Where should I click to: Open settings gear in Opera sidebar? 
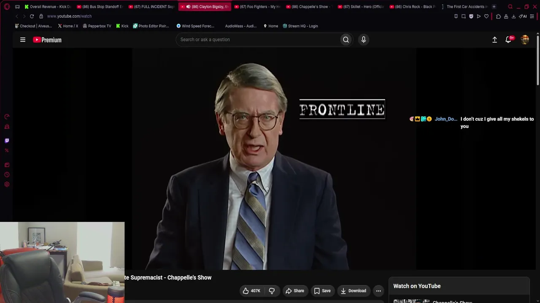pos(7,184)
